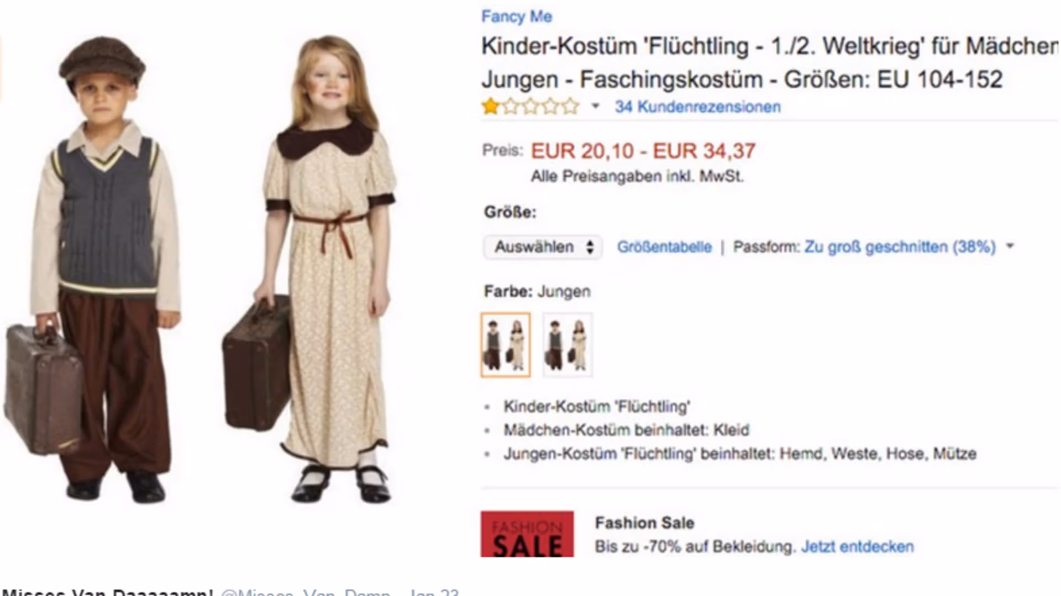The image size is (1061, 596).
Task: Click the 'Zu groß geschnitten (38%)' link
Action: (x=900, y=247)
